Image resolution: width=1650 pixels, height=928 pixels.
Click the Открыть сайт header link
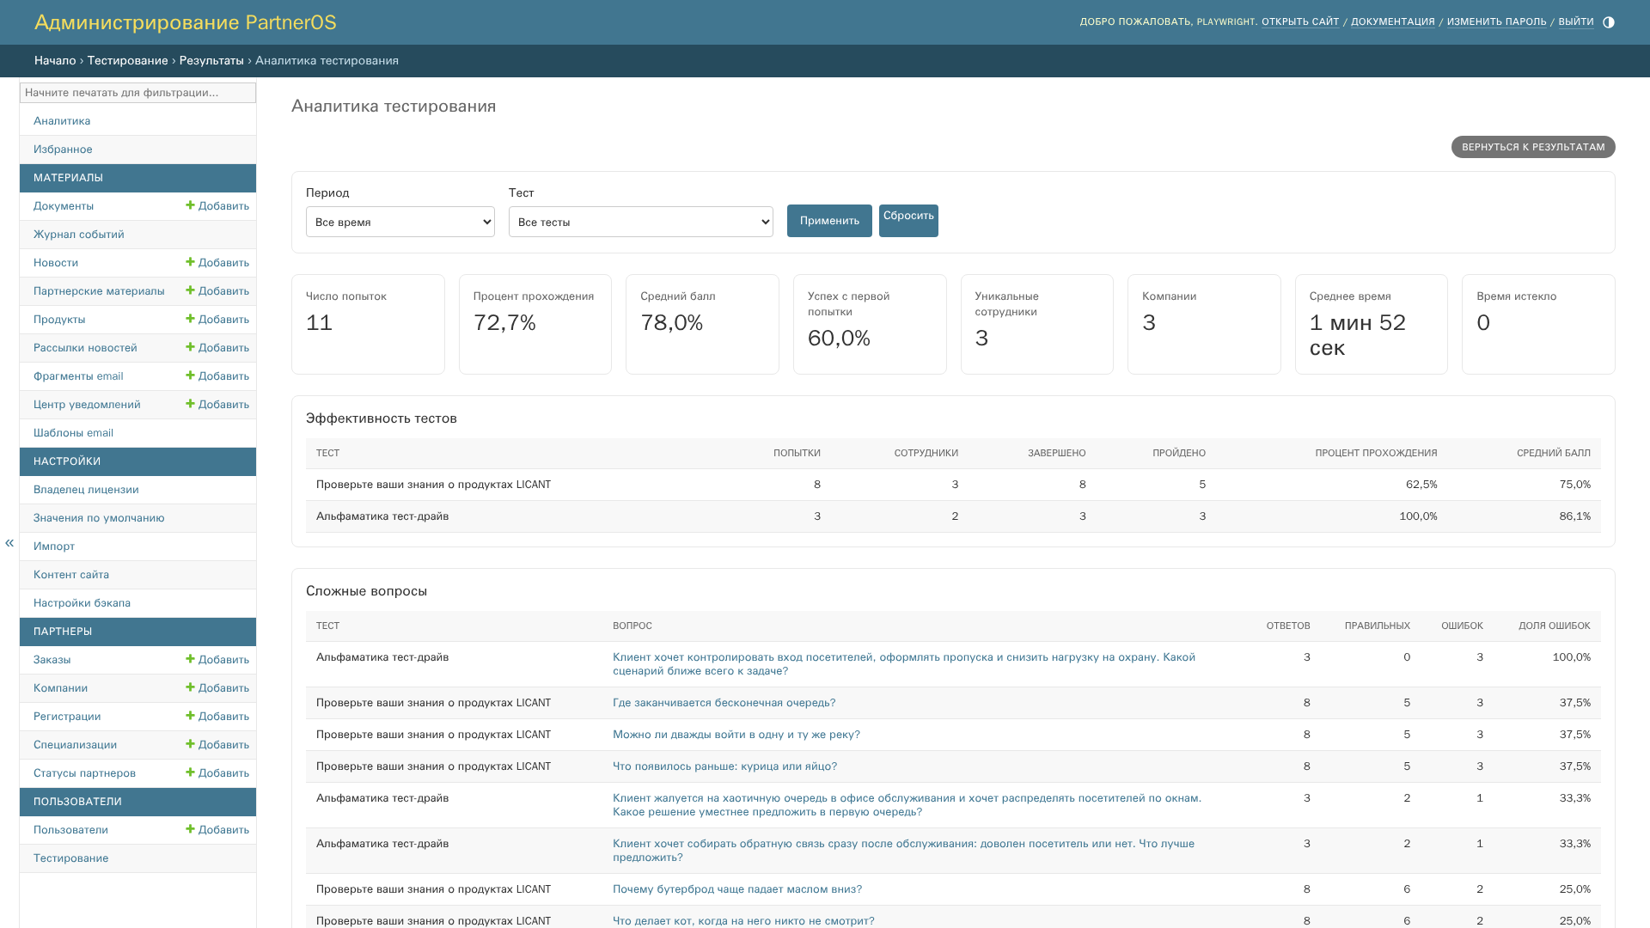[x=1300, y=22]
